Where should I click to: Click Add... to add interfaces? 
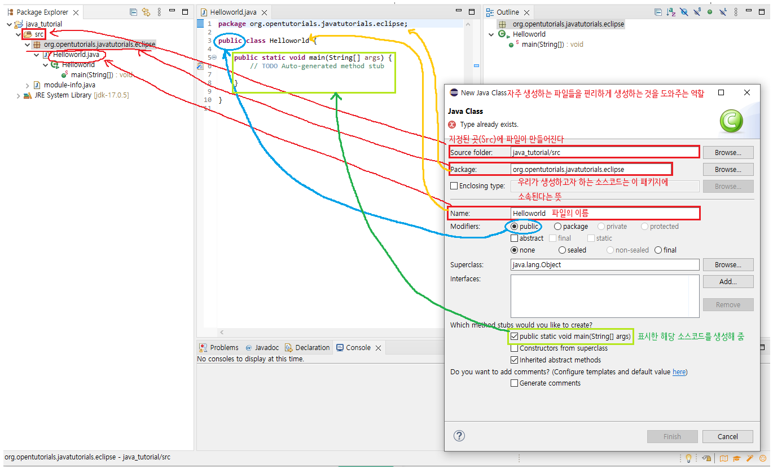pos(728,281)
